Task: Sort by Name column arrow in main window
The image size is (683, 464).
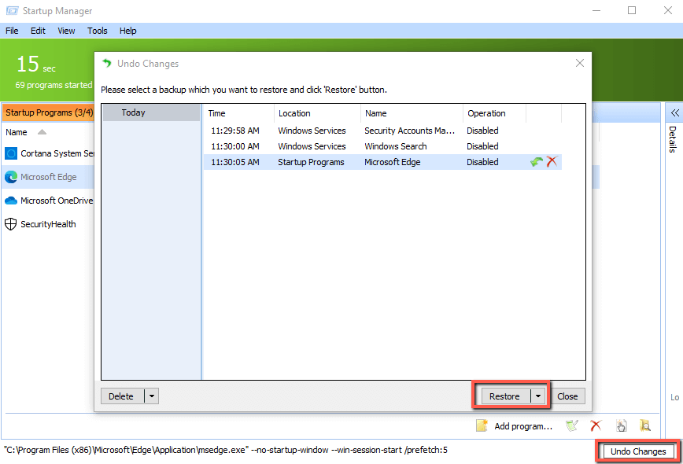Action: (x=42, y=132)
